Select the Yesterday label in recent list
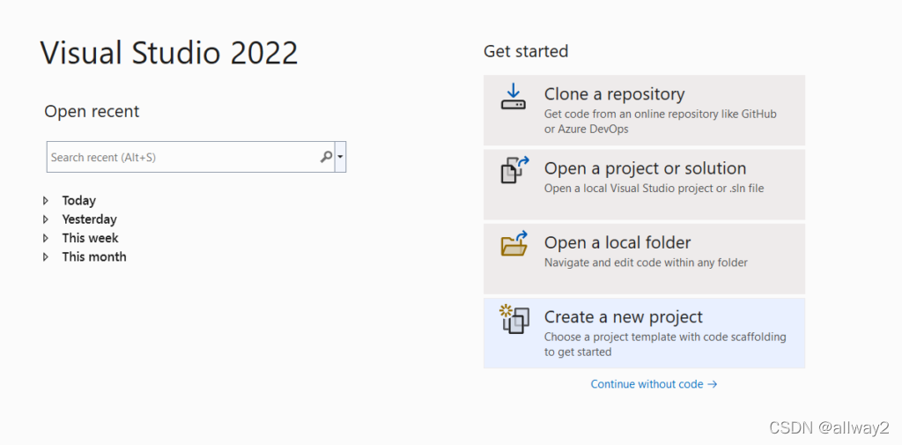This screenshot has height=445, width=902. click(x=89, y=219)
